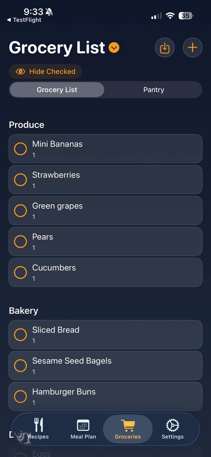The image size is (211, 457).
Task: Open the Sesame Seed Bagels item
Action: click(105, 365)
